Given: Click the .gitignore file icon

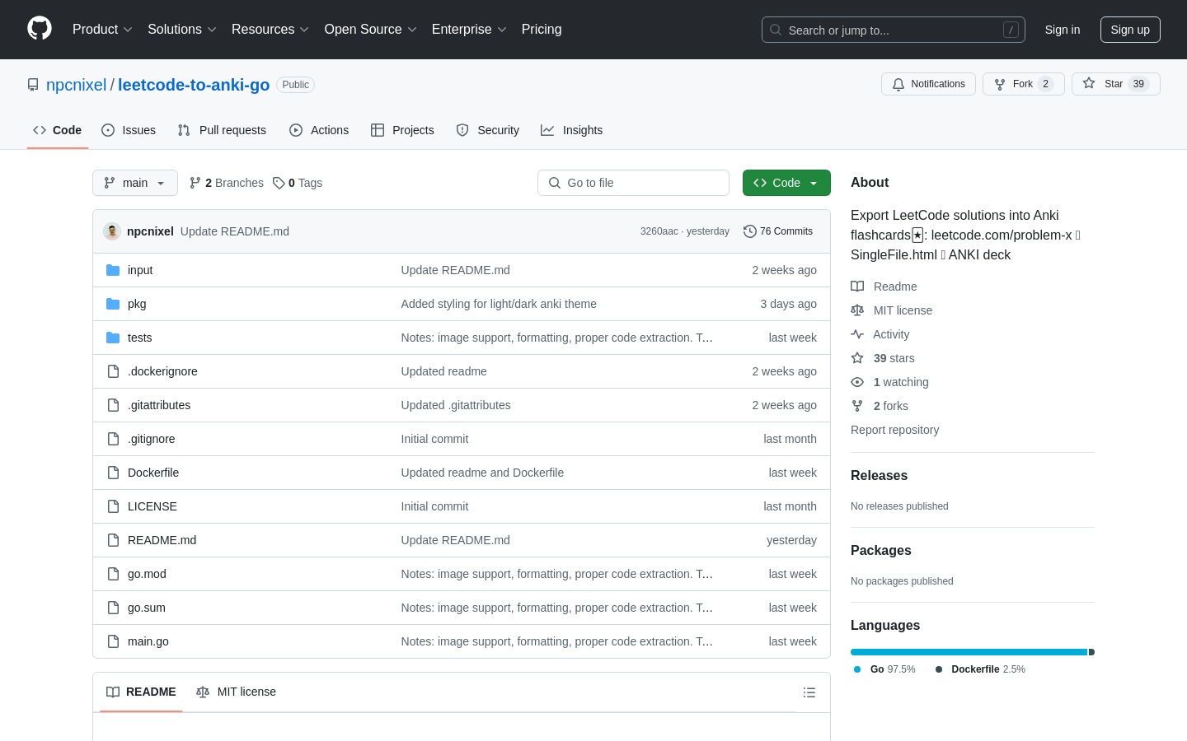Looking at the screenshot, I should (113, 439).
